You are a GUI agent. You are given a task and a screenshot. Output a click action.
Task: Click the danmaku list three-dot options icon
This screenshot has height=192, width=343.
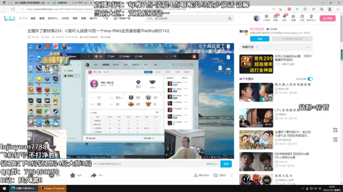click(257, 47)
